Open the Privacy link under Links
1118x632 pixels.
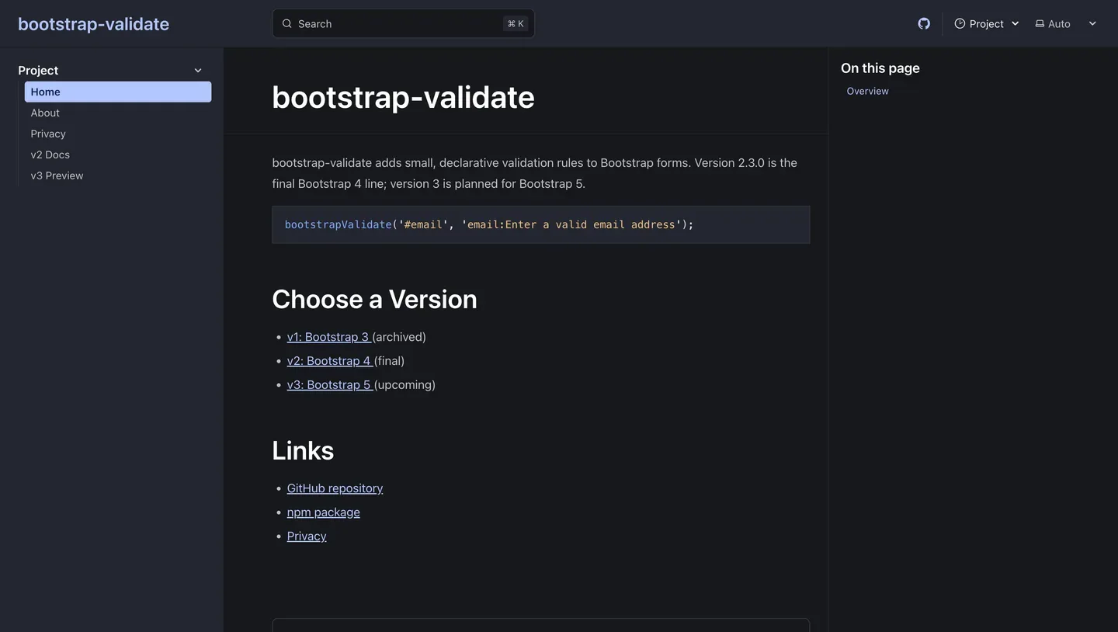coord(307,537)
